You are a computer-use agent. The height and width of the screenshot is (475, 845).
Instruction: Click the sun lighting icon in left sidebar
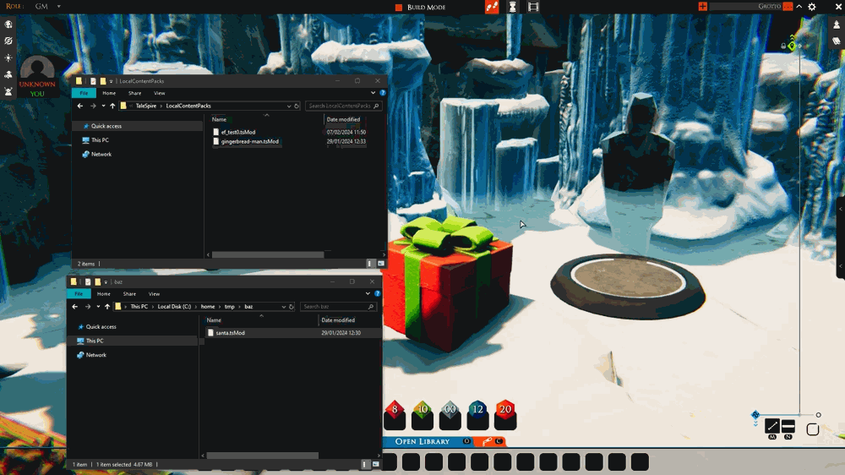click(8, 57)
